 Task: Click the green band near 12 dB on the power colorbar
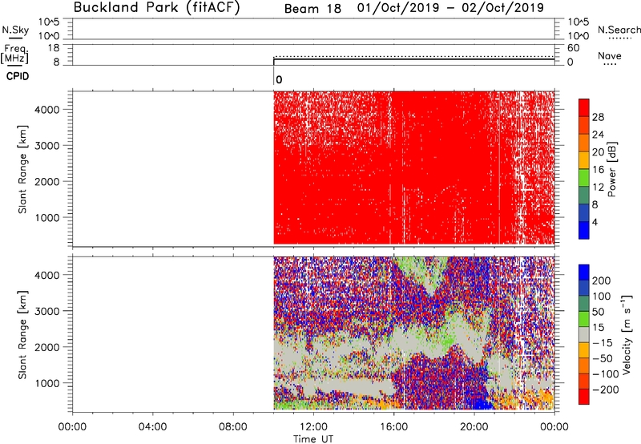[x=584, y=178]
